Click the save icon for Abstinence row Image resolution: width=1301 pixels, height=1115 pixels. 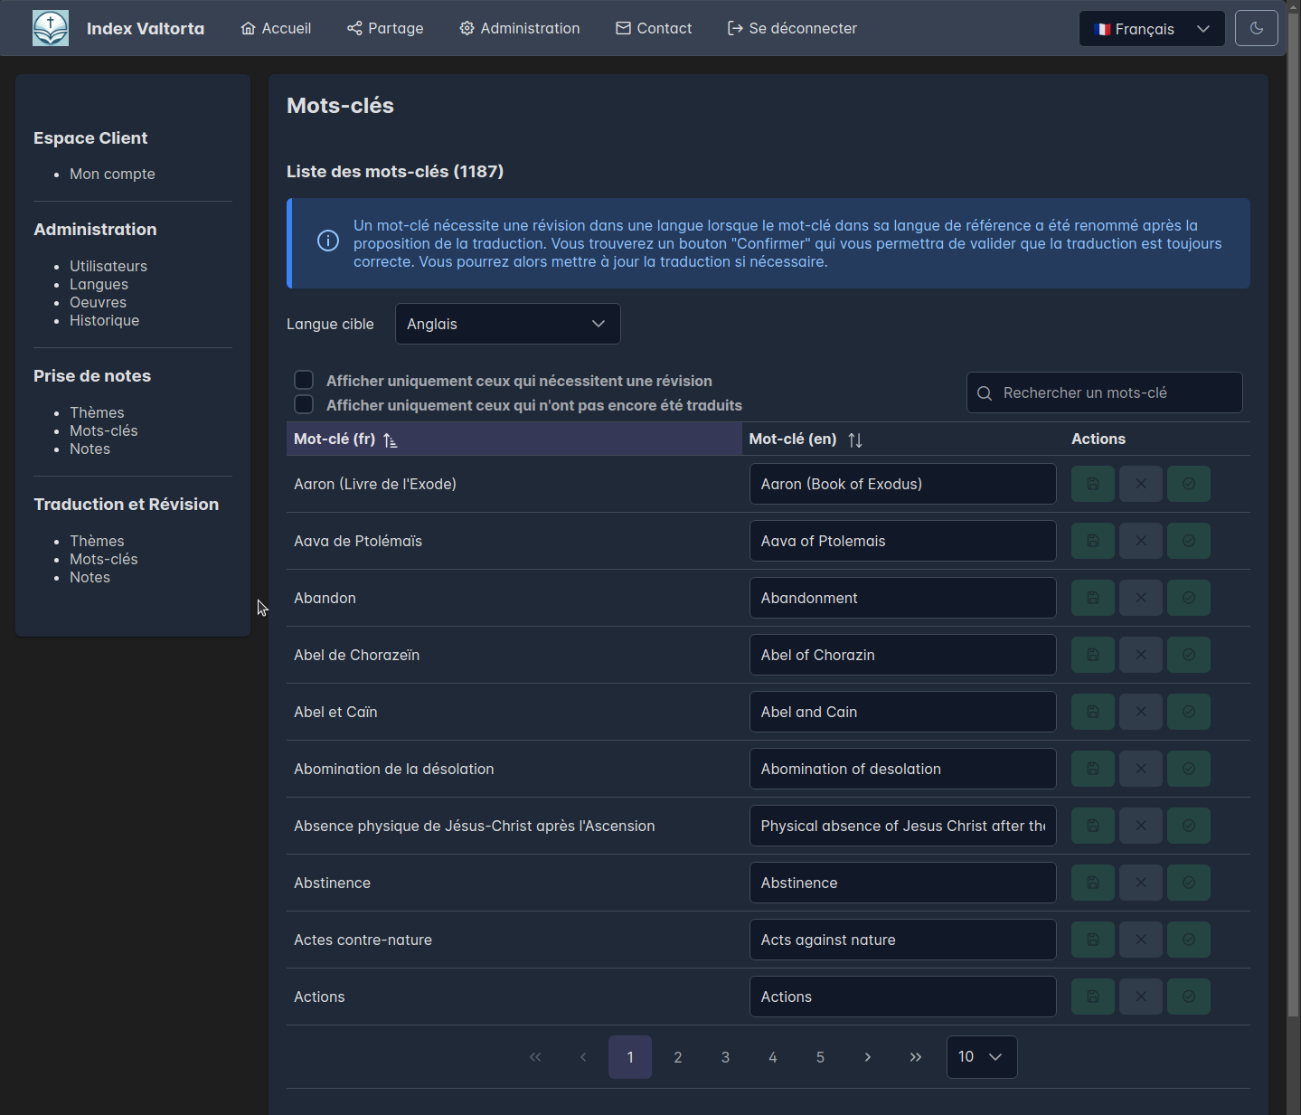[x=1092, y=883]
